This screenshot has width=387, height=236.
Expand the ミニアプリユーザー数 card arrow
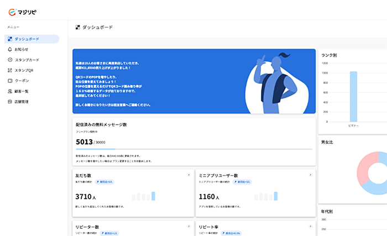click(x=311, y=175)
